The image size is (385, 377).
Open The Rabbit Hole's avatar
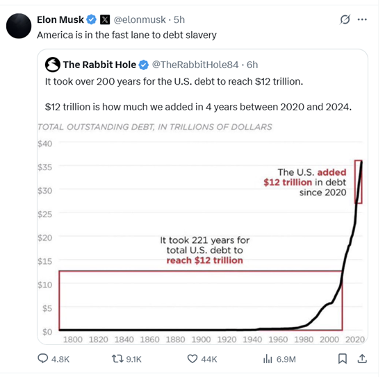click(x=53, y=65)
